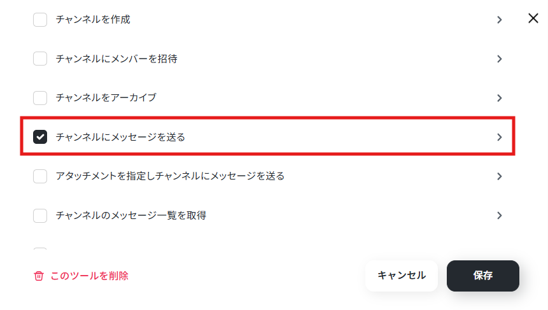Click the trash icon beside このツールを削除

[39, 276]
